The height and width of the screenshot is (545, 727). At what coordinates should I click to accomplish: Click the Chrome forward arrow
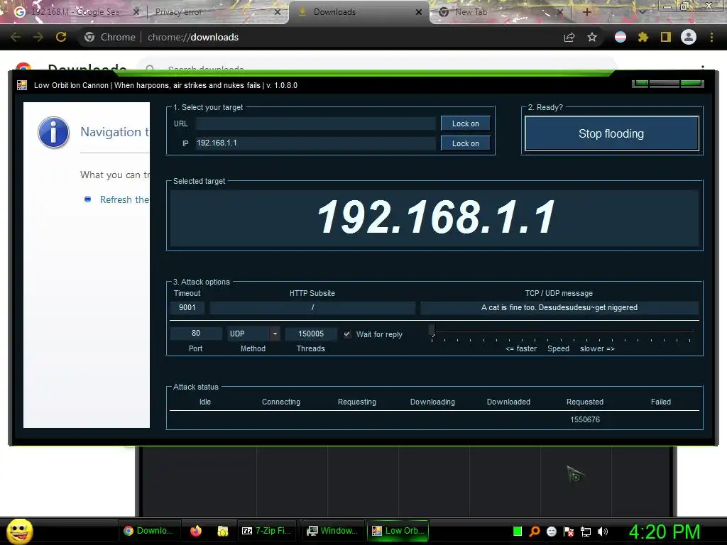pos(38,37)
